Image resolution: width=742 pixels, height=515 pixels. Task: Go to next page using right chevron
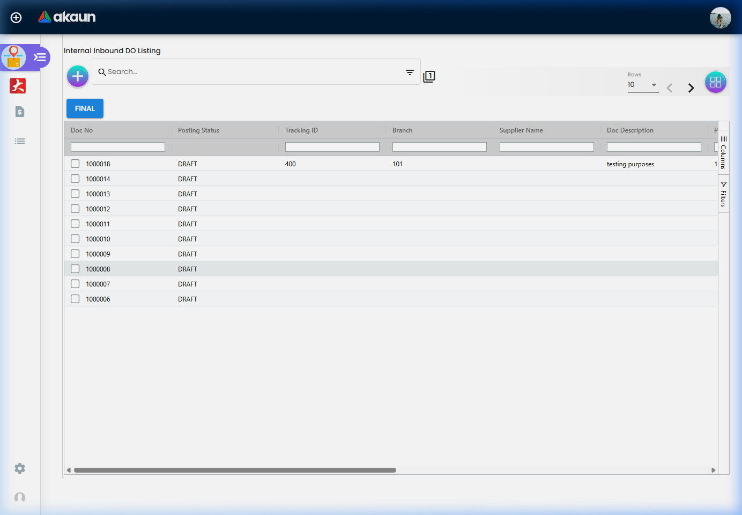pyautogui.click(x=691, y=87)
